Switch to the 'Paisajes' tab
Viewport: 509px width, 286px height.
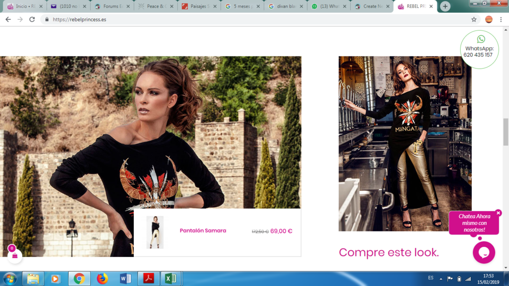199,6
